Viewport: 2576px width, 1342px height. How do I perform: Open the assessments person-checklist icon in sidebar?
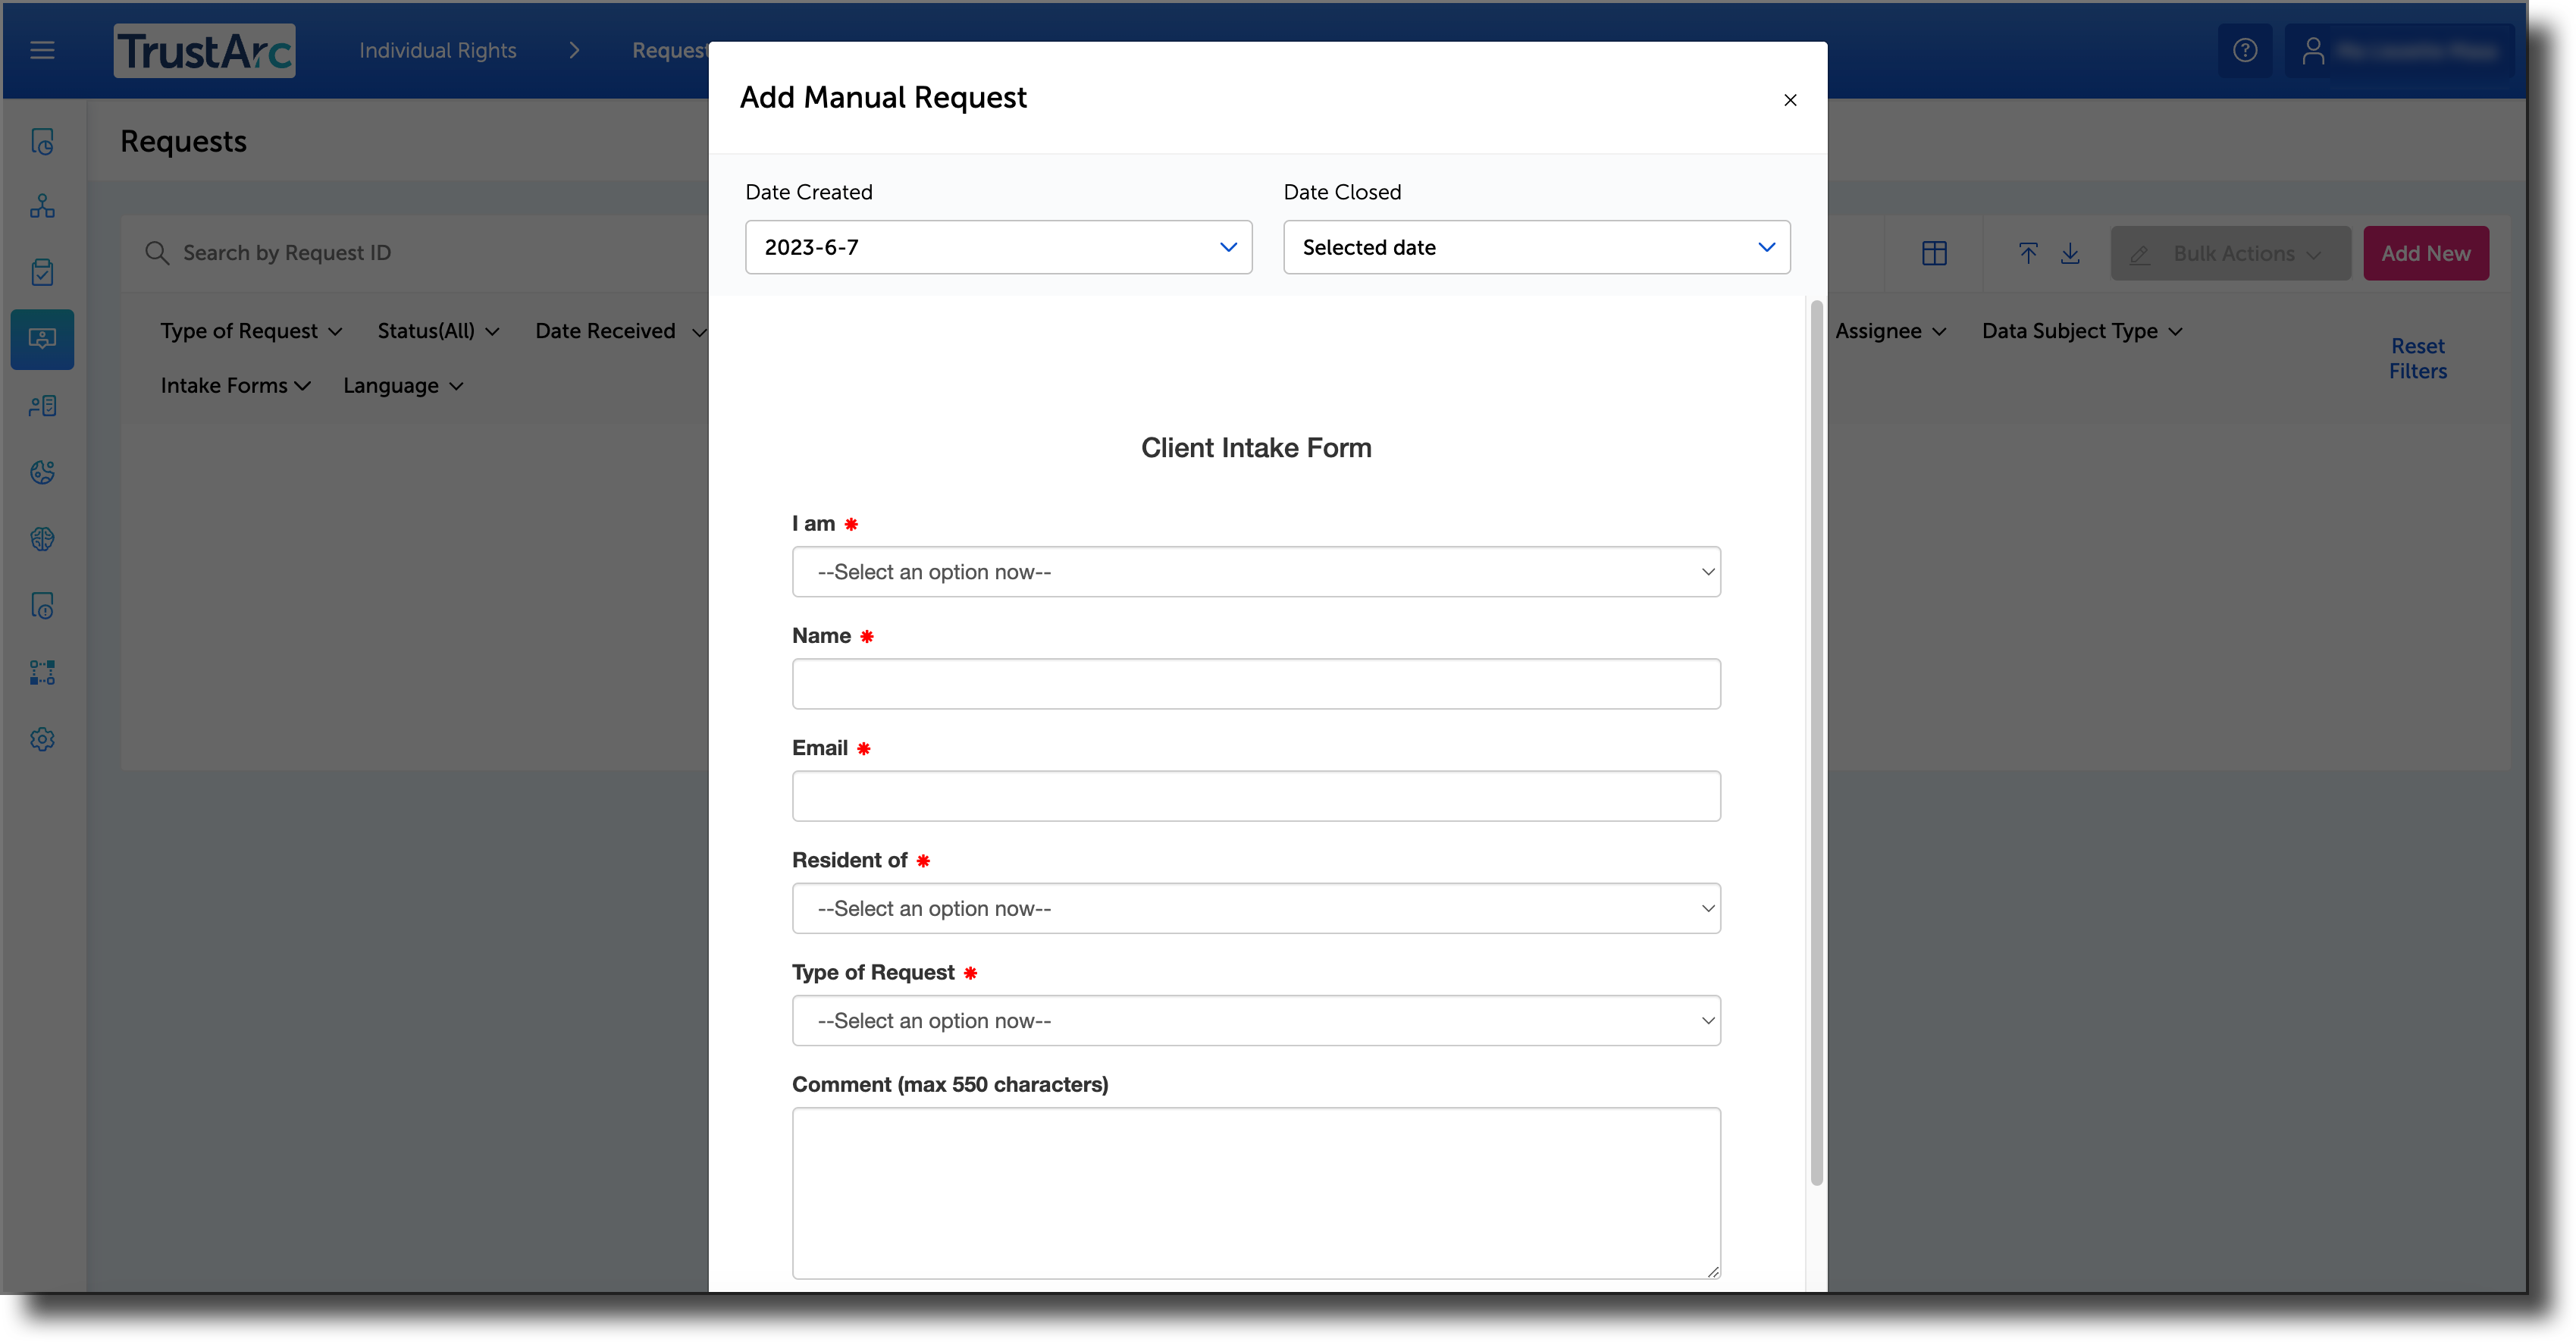tap(42, 405)
